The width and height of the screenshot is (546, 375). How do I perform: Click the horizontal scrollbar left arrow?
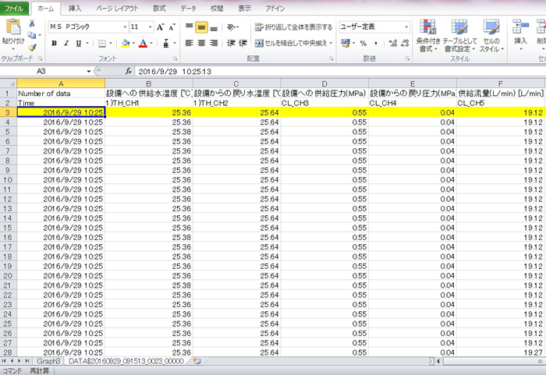(x=438, y=362)
